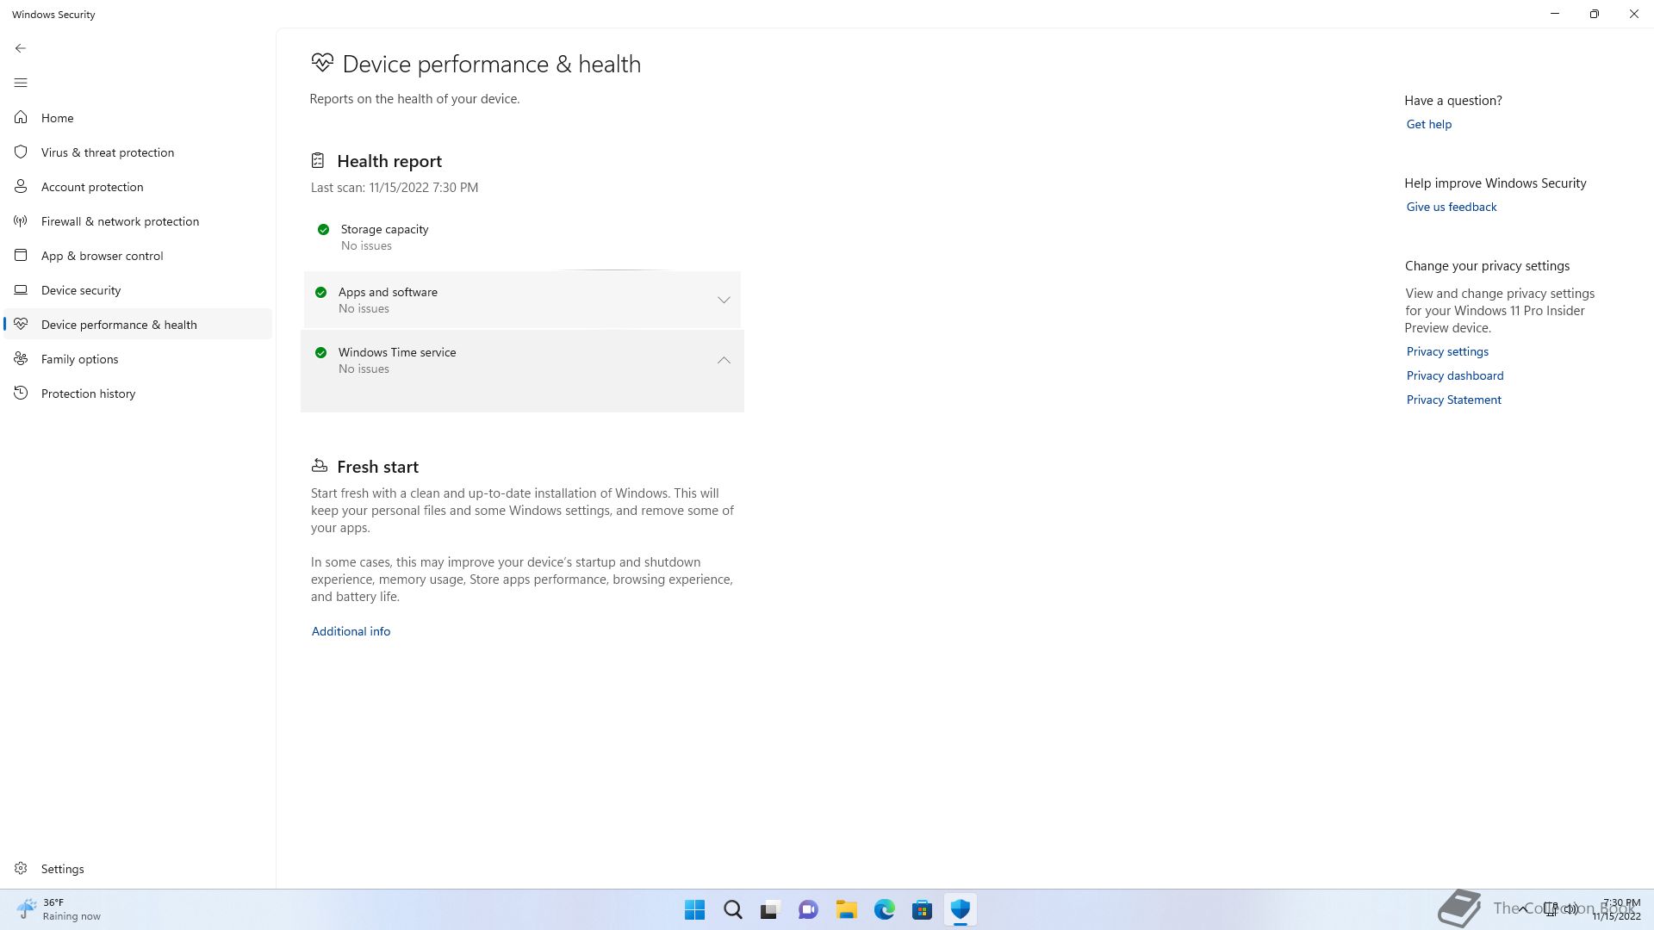Click the Firewall & network protection antenna icon
This screenshot has width=1654, height=930.
(x=21, y=220)
